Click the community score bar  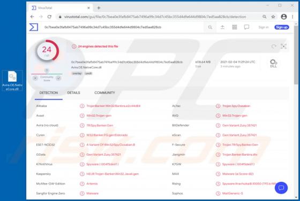(47, 74)
